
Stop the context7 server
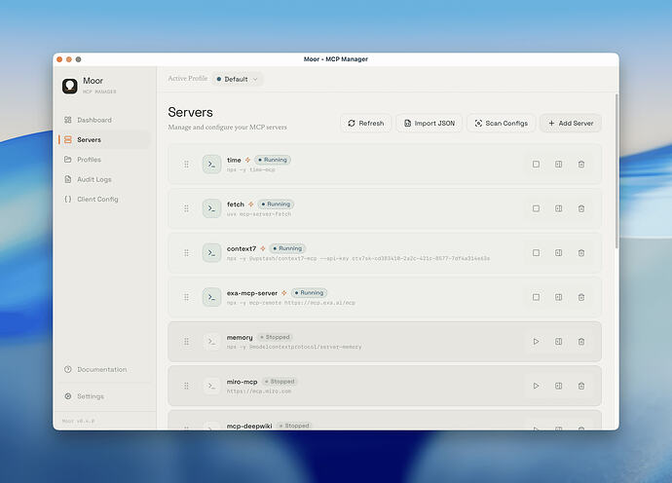click(536, 253)
